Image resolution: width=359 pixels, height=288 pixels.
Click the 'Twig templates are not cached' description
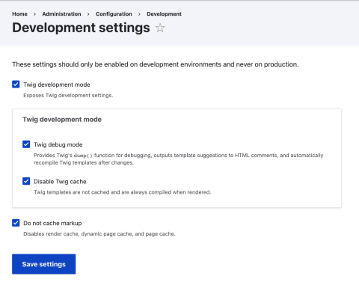point(123,192)
